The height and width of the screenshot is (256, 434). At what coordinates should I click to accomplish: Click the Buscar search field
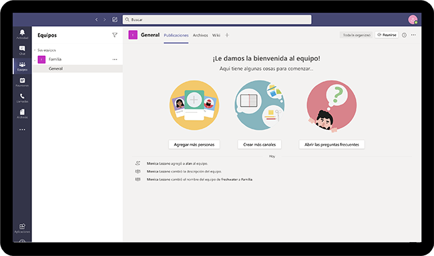point(217,19)
